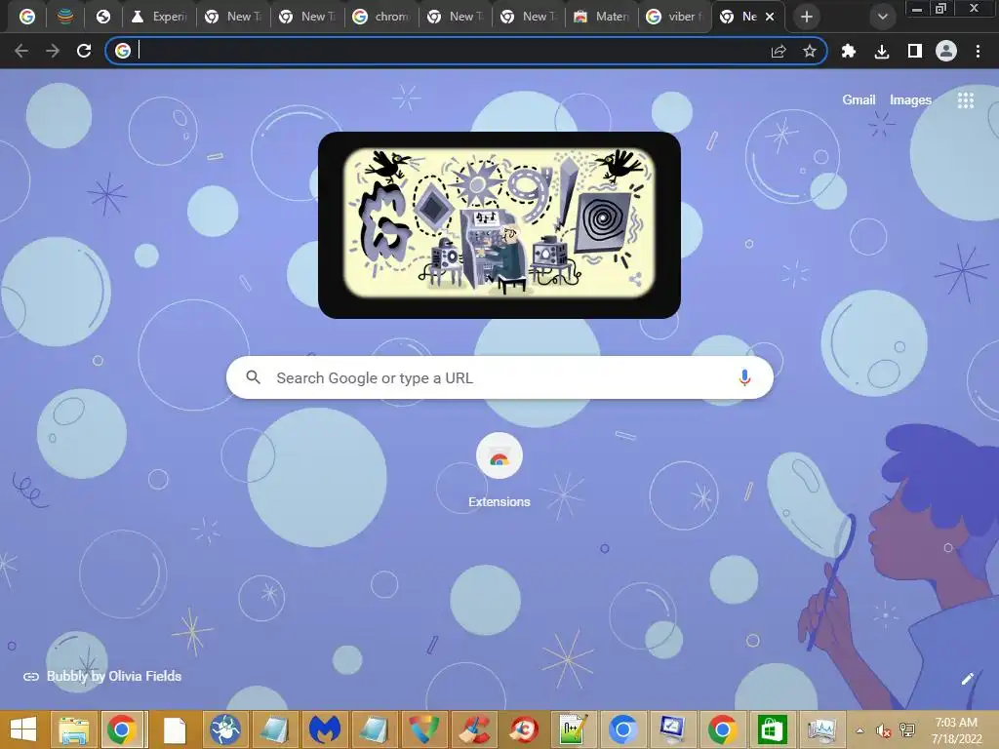The width and height of the screenshot is (999, 749).
Task: Open Notepad++ from taskbar
Action: tap(572, 729)
